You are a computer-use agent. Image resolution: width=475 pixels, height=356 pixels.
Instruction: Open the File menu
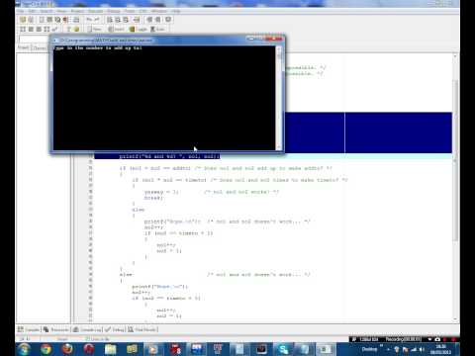pyautogui.click(x=21, y=11)
